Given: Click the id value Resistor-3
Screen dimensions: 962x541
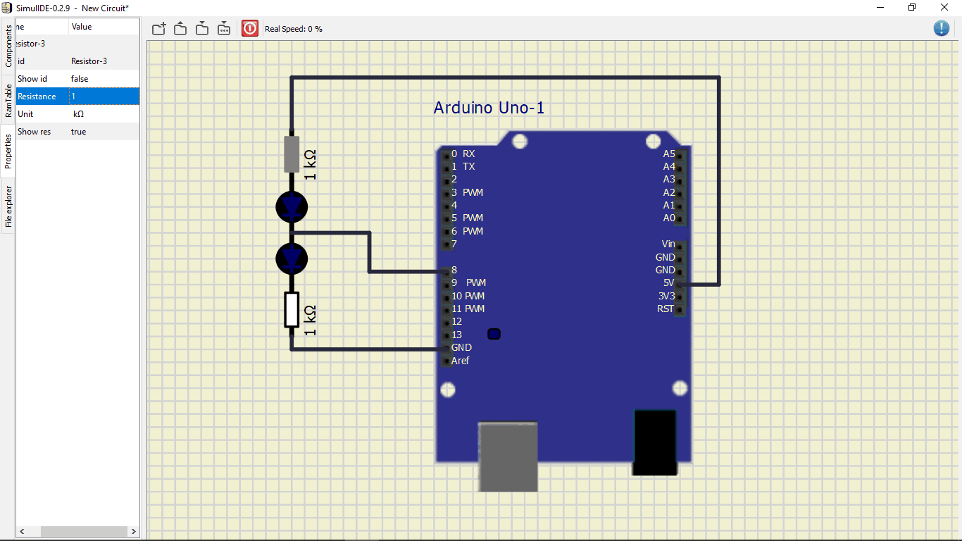Looking at the screenshot, I should click(104, 61).
